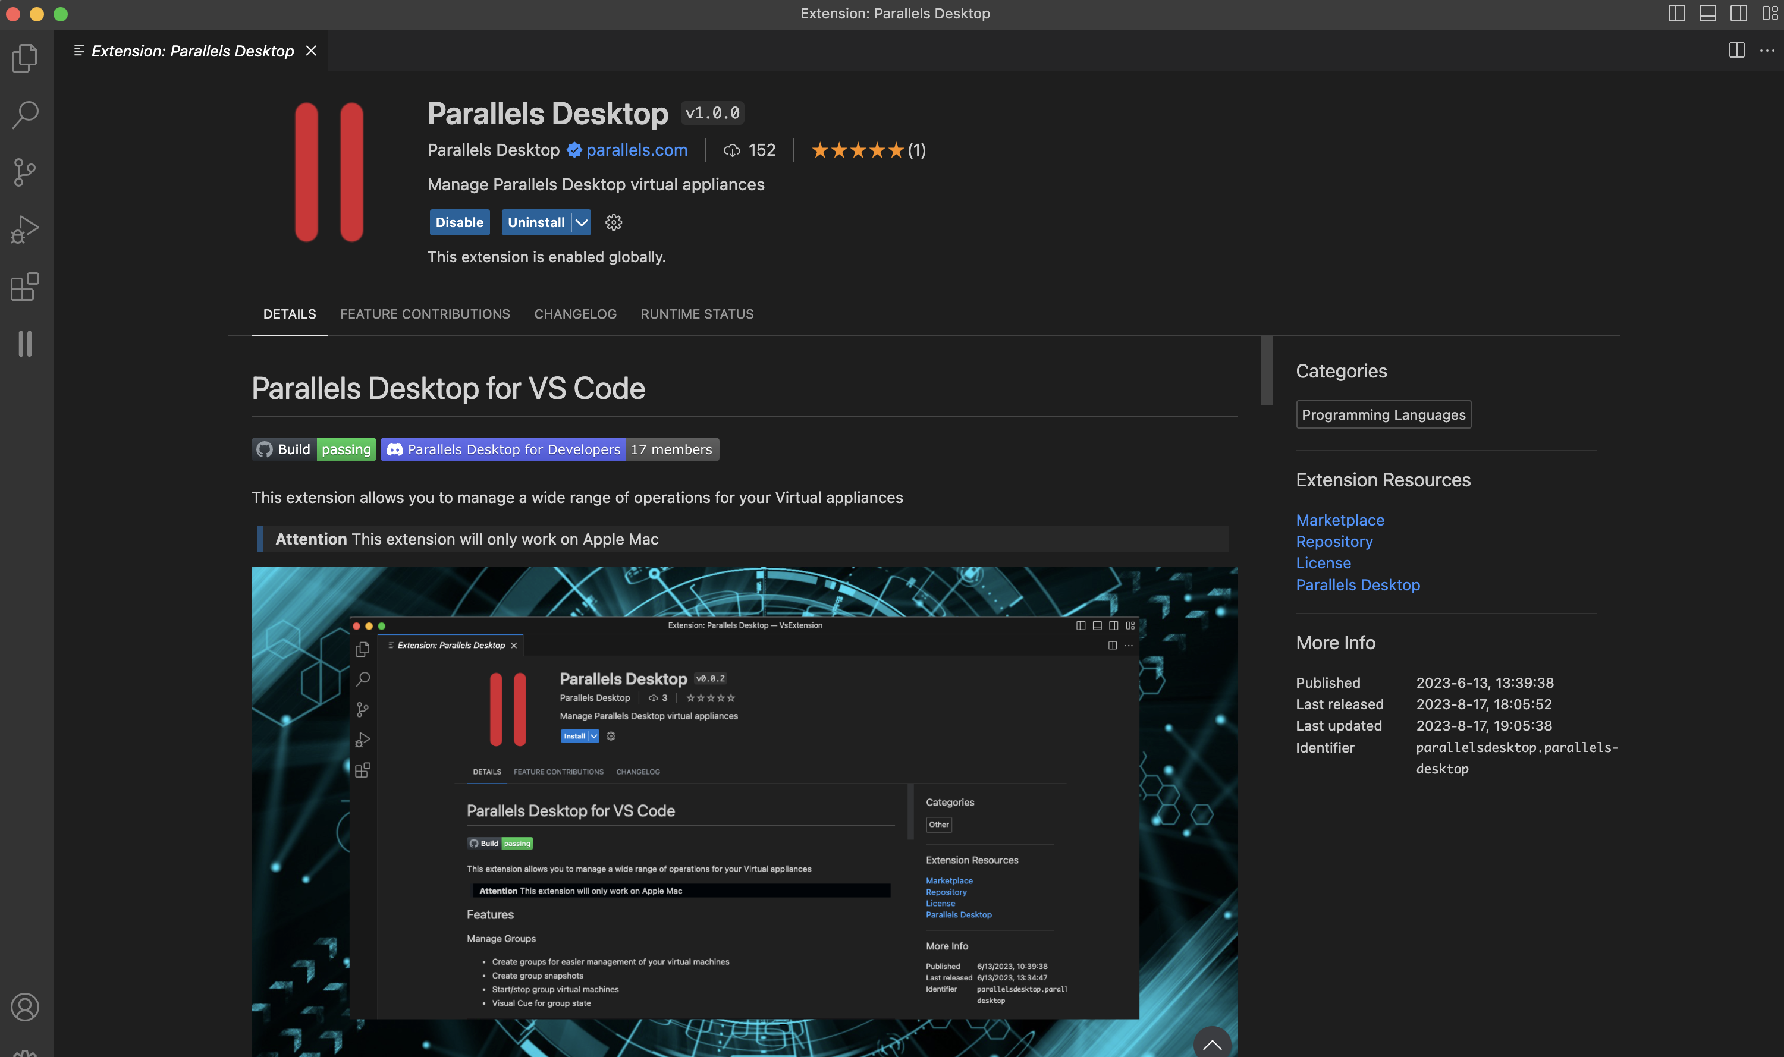Toggle the primary side bar layout button
This screenshot has height=1057, width=1784.
point(1676,14)
